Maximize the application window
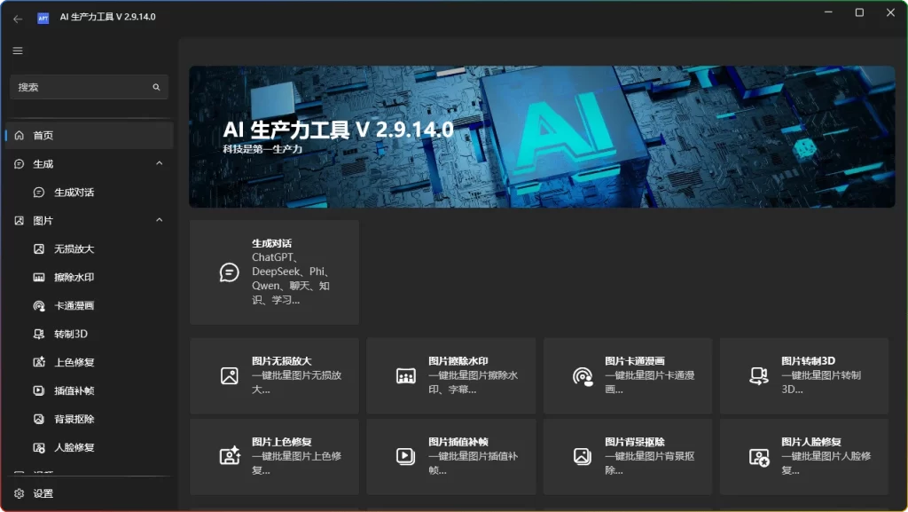The height and width of the screenshot is (512, 908). [x=859, y=12]
